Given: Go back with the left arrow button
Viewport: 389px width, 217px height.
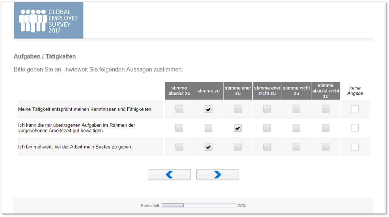Looking at the screenshot, I should [169, 175].
